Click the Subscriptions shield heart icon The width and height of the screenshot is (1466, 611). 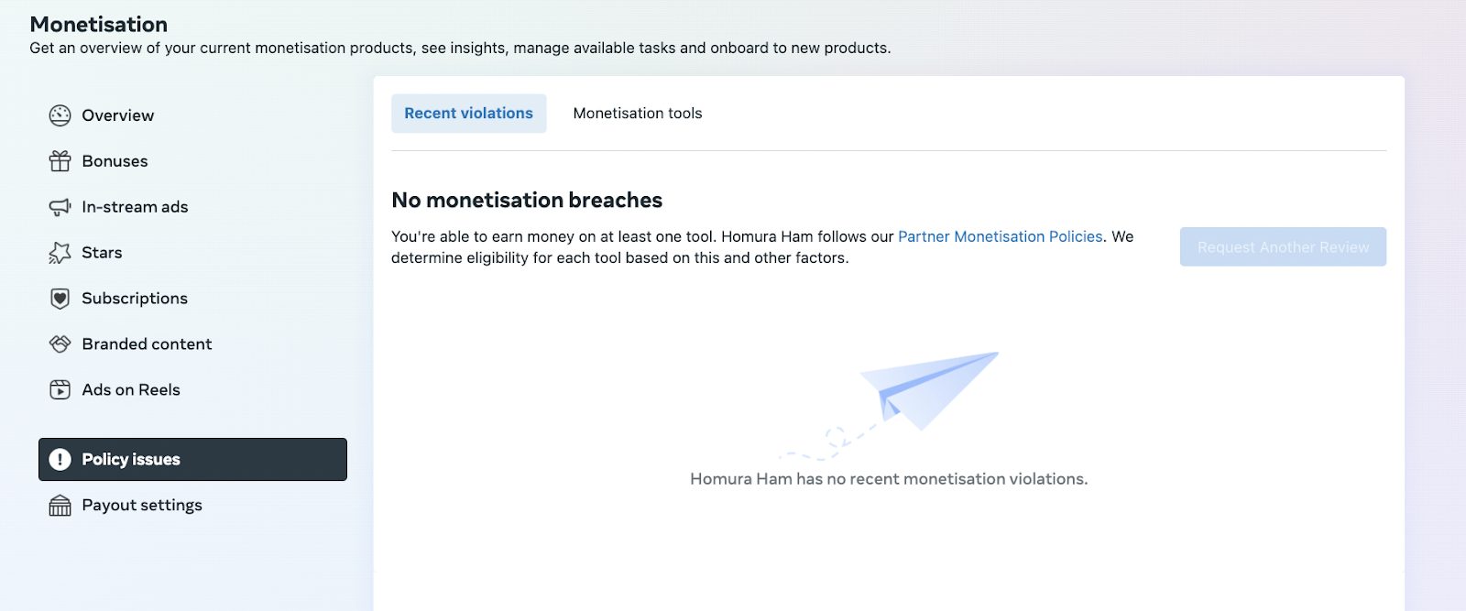pos(60,299)
